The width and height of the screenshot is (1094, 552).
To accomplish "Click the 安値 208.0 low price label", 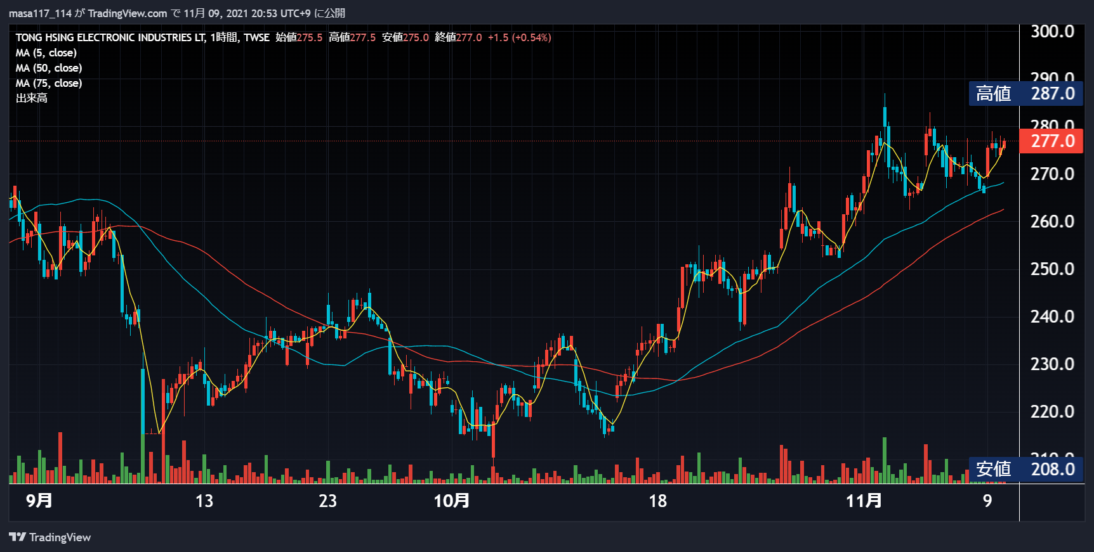I will pos(1025,469).
